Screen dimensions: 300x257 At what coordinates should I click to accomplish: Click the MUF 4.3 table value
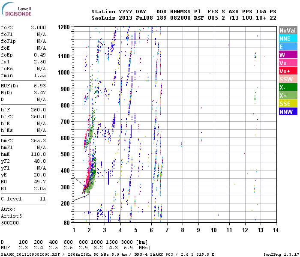click(x=113, y=248)
